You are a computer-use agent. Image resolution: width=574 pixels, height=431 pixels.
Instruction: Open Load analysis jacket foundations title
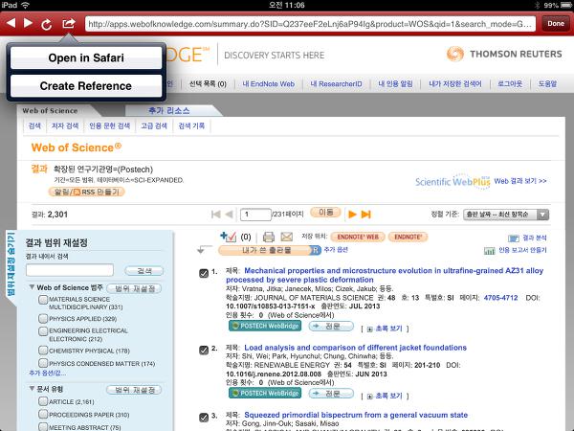point(355,348)
